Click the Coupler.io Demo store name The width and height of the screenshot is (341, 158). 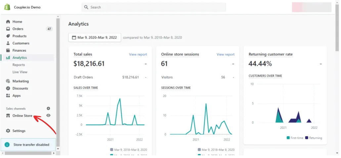(x=27, y=7)
